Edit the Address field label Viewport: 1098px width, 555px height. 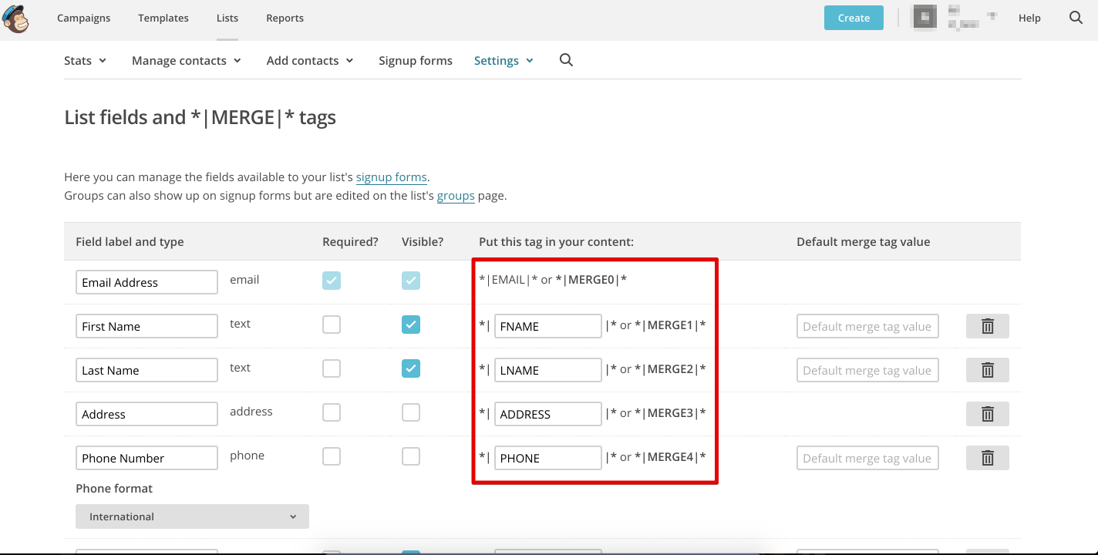[x=147, y=414]
